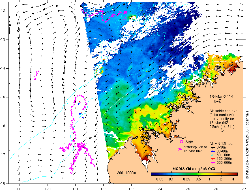249x192 pixels.
Task: Click the 'Argo' legend label
Action: tap(189, 141)
